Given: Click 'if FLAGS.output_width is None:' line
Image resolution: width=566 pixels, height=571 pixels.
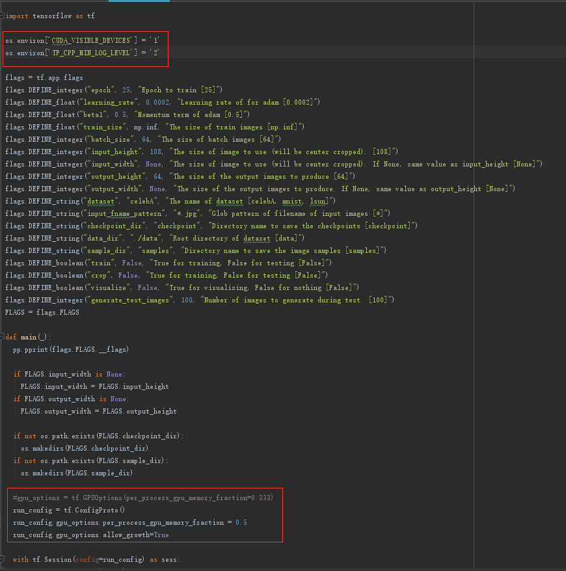Looking at the screenshot, I should tap(71, 399).
